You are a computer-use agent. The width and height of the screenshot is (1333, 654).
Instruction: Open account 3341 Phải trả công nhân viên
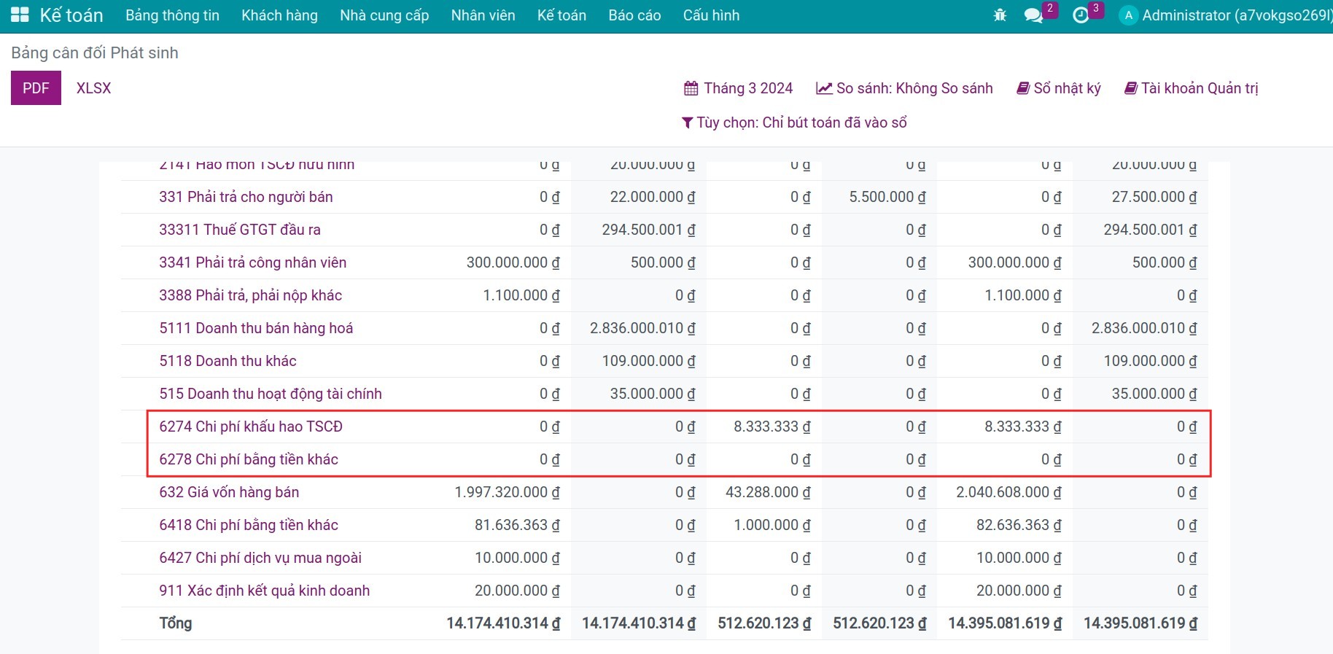(x=253, y=262)
